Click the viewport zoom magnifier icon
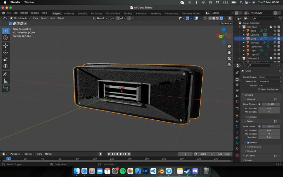The height and width of the screenshot is (177, 283). (229, 46)
